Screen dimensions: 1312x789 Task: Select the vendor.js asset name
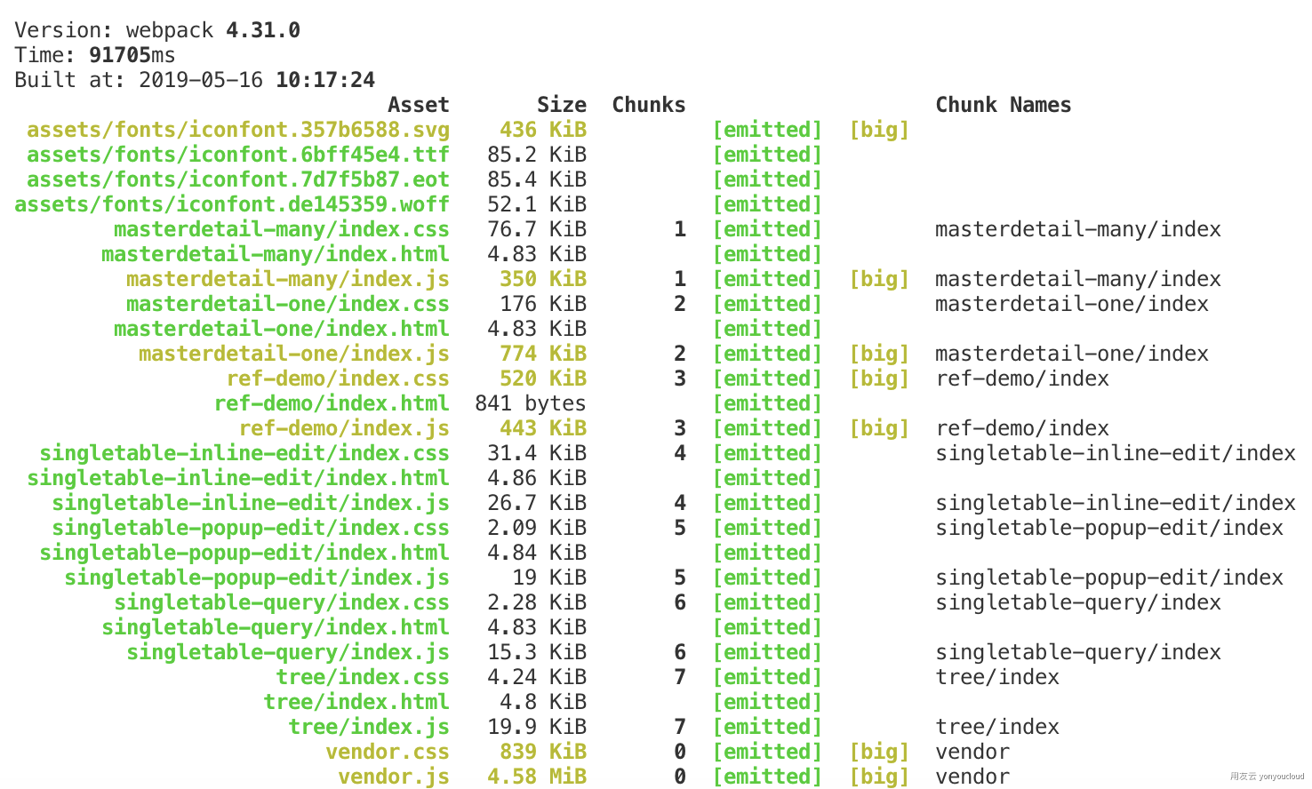tap(394, 776)
